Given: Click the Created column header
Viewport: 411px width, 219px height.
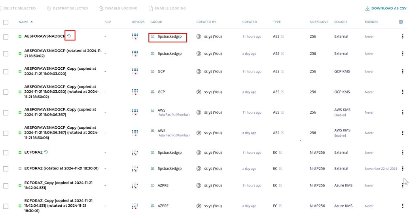Looking at the screenshot, I should point(250,22).
